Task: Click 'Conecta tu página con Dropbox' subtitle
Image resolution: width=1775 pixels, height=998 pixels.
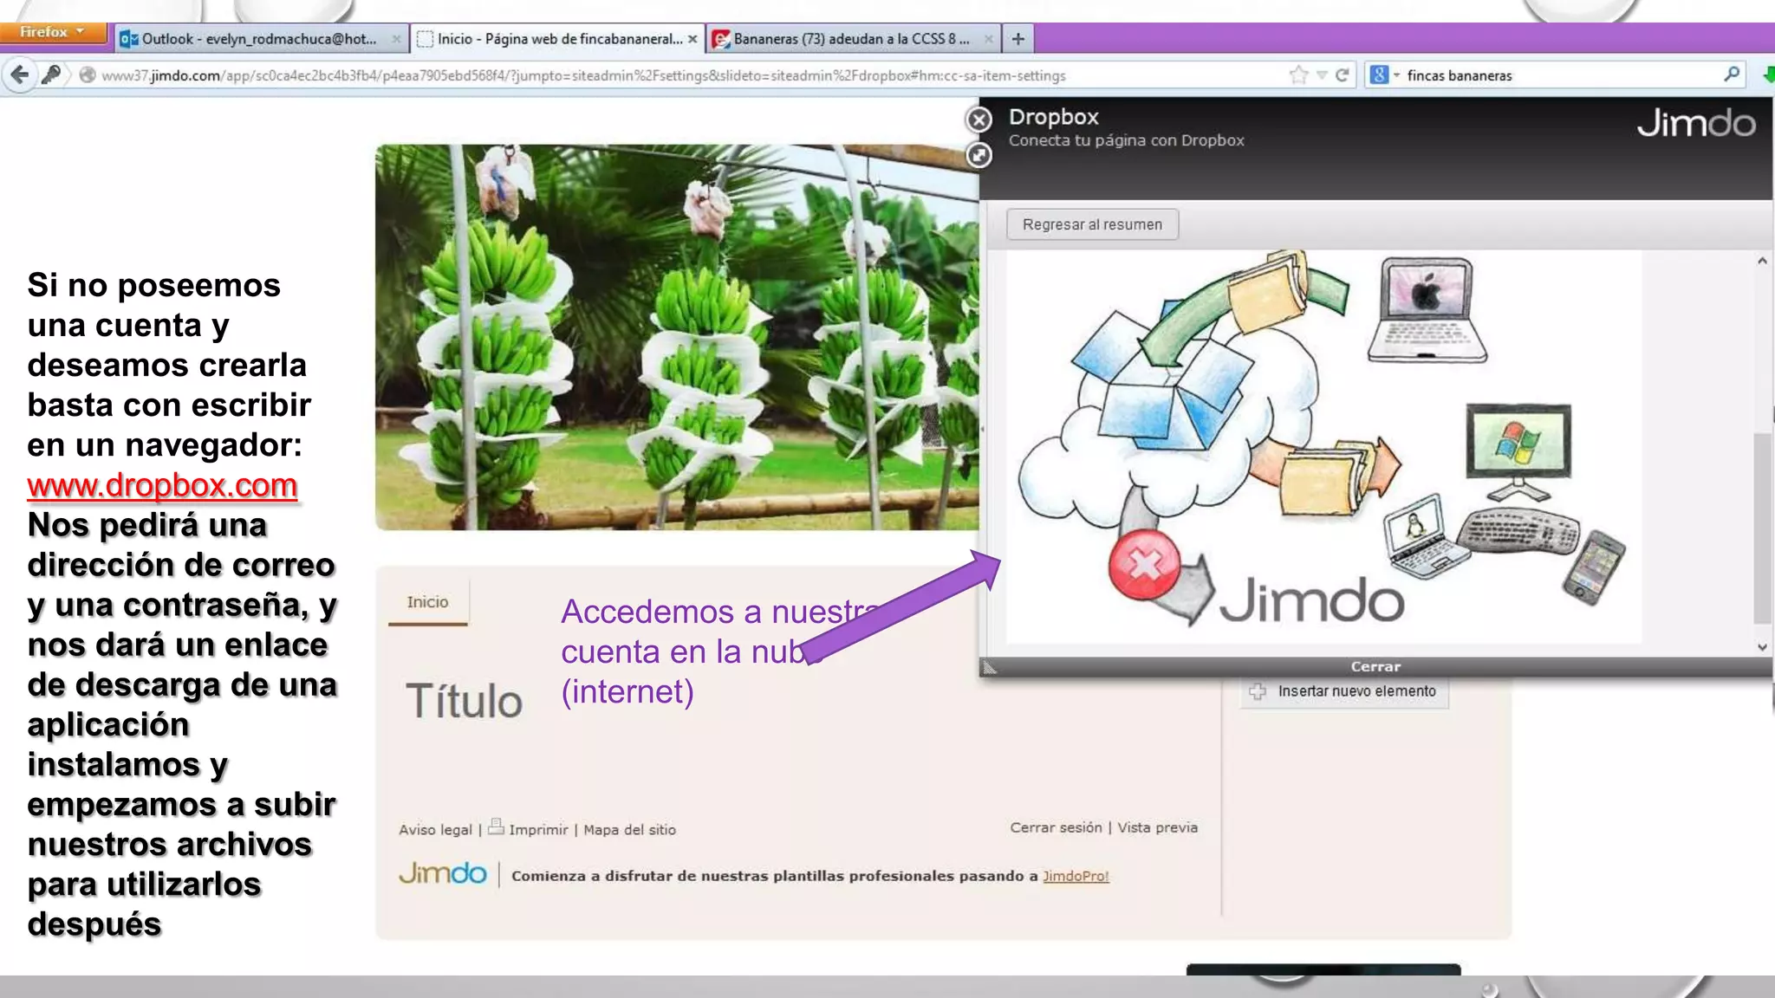Action: [1126, 140]
